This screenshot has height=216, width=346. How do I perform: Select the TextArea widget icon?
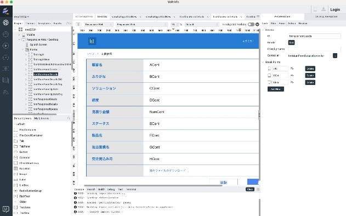click(x=16, y=207)
